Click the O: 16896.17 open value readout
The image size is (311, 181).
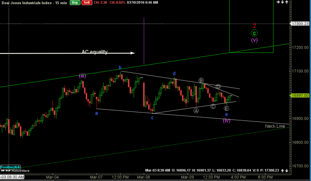pyautogui.click(x=181, y=170)
